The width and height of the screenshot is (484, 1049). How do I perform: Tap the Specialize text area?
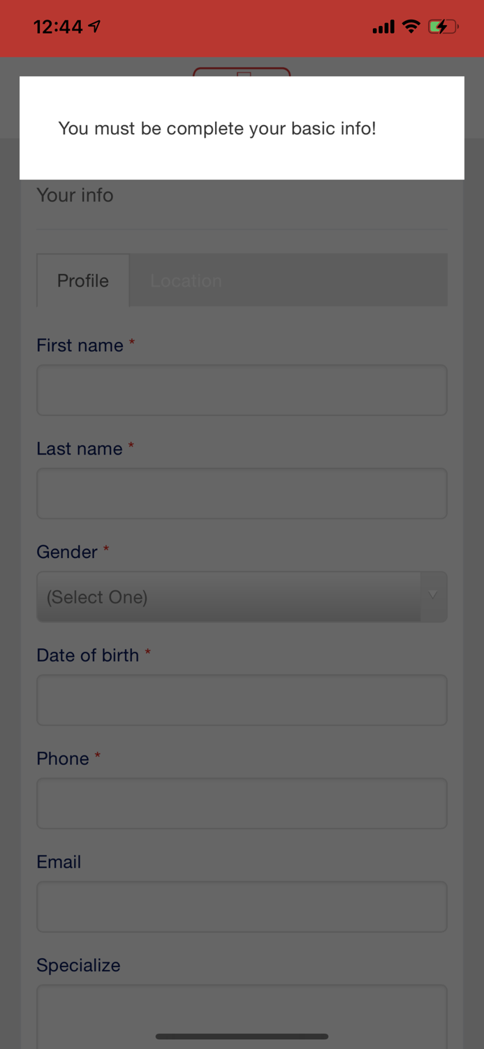(242, 1007)
